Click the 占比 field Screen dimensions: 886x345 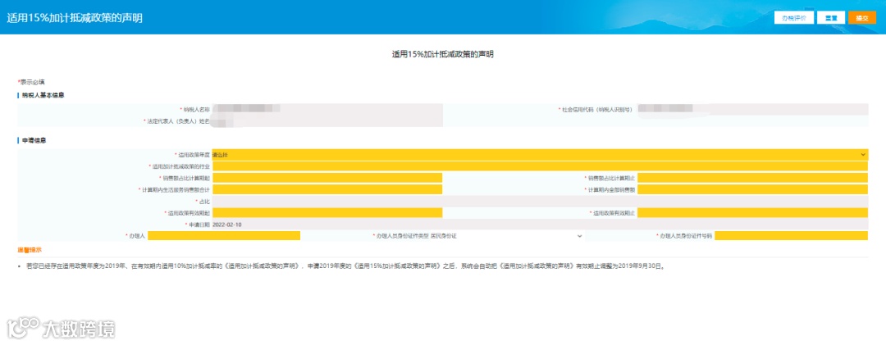tap(540, 201)
